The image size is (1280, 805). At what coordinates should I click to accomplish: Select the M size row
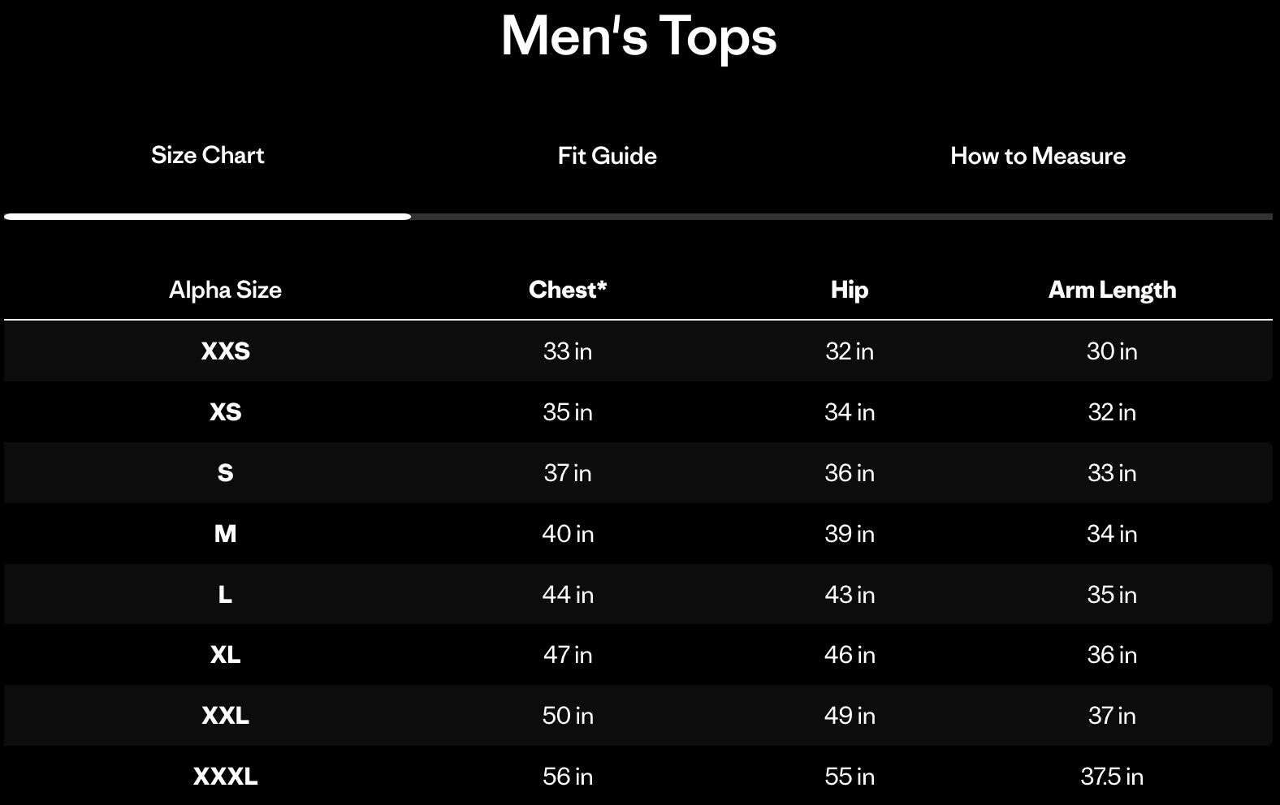click(x=226, y=534)
